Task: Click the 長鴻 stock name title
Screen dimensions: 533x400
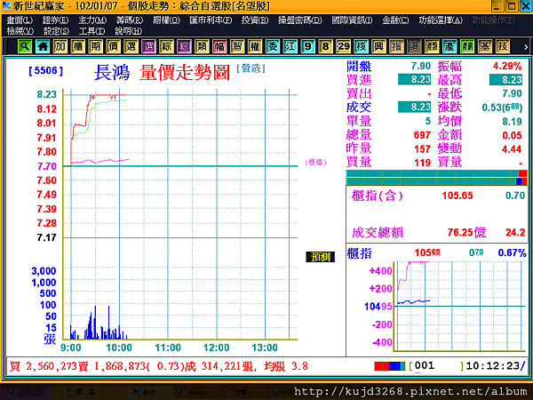Action: coord(112,73)
